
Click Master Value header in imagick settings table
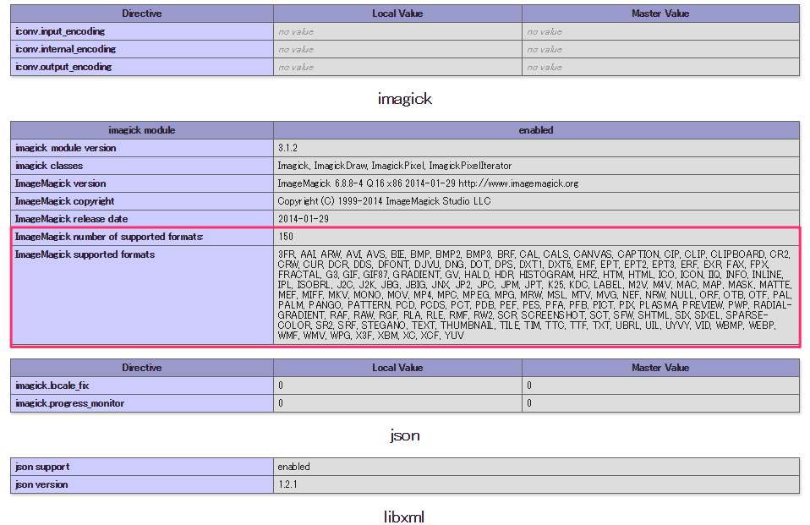coord(660,368)
